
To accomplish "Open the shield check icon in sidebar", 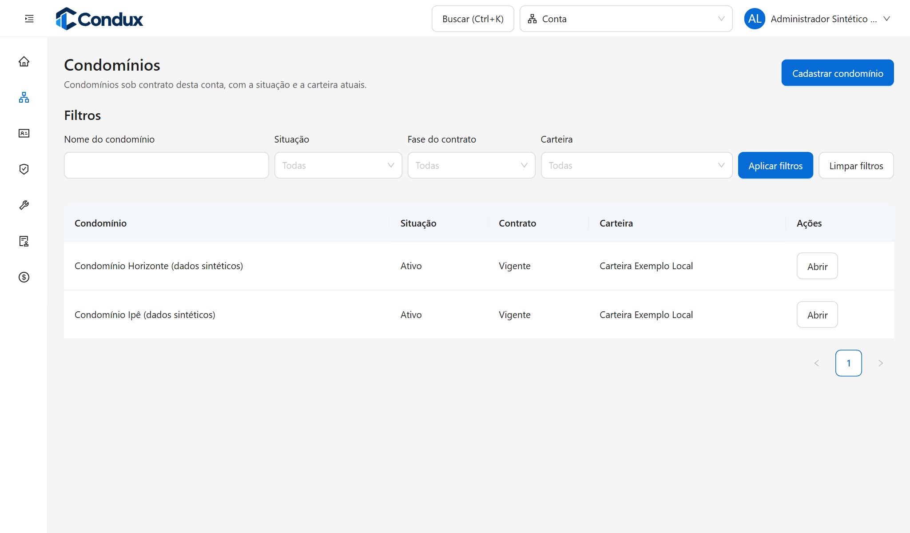I will pos(24,169).
